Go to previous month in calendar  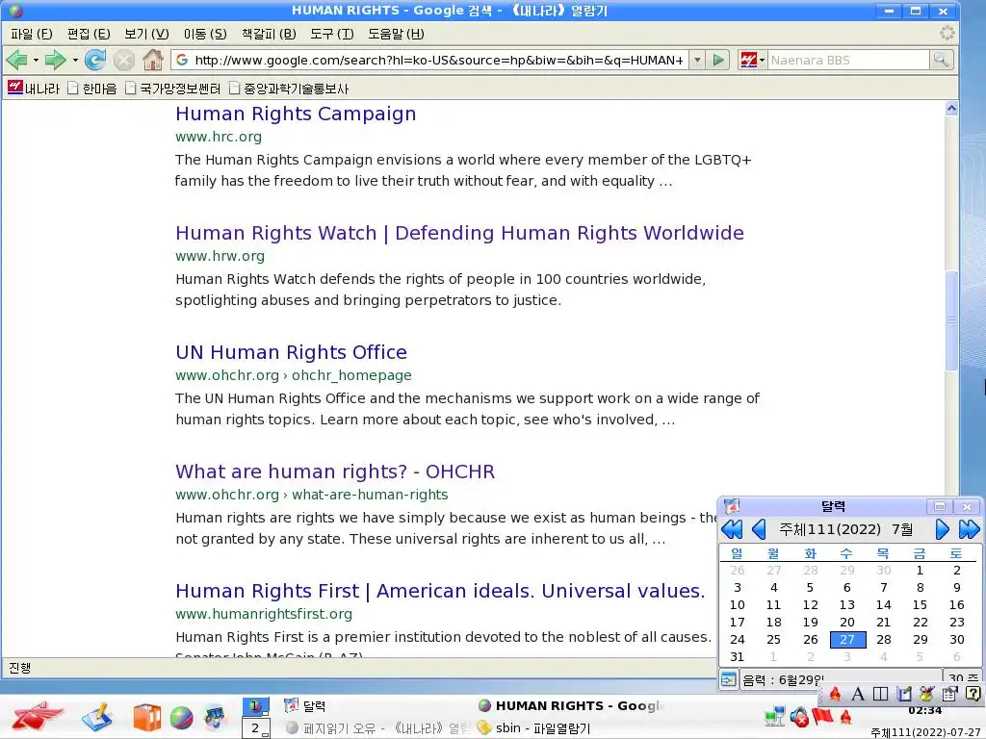click(x=759, y=530)
